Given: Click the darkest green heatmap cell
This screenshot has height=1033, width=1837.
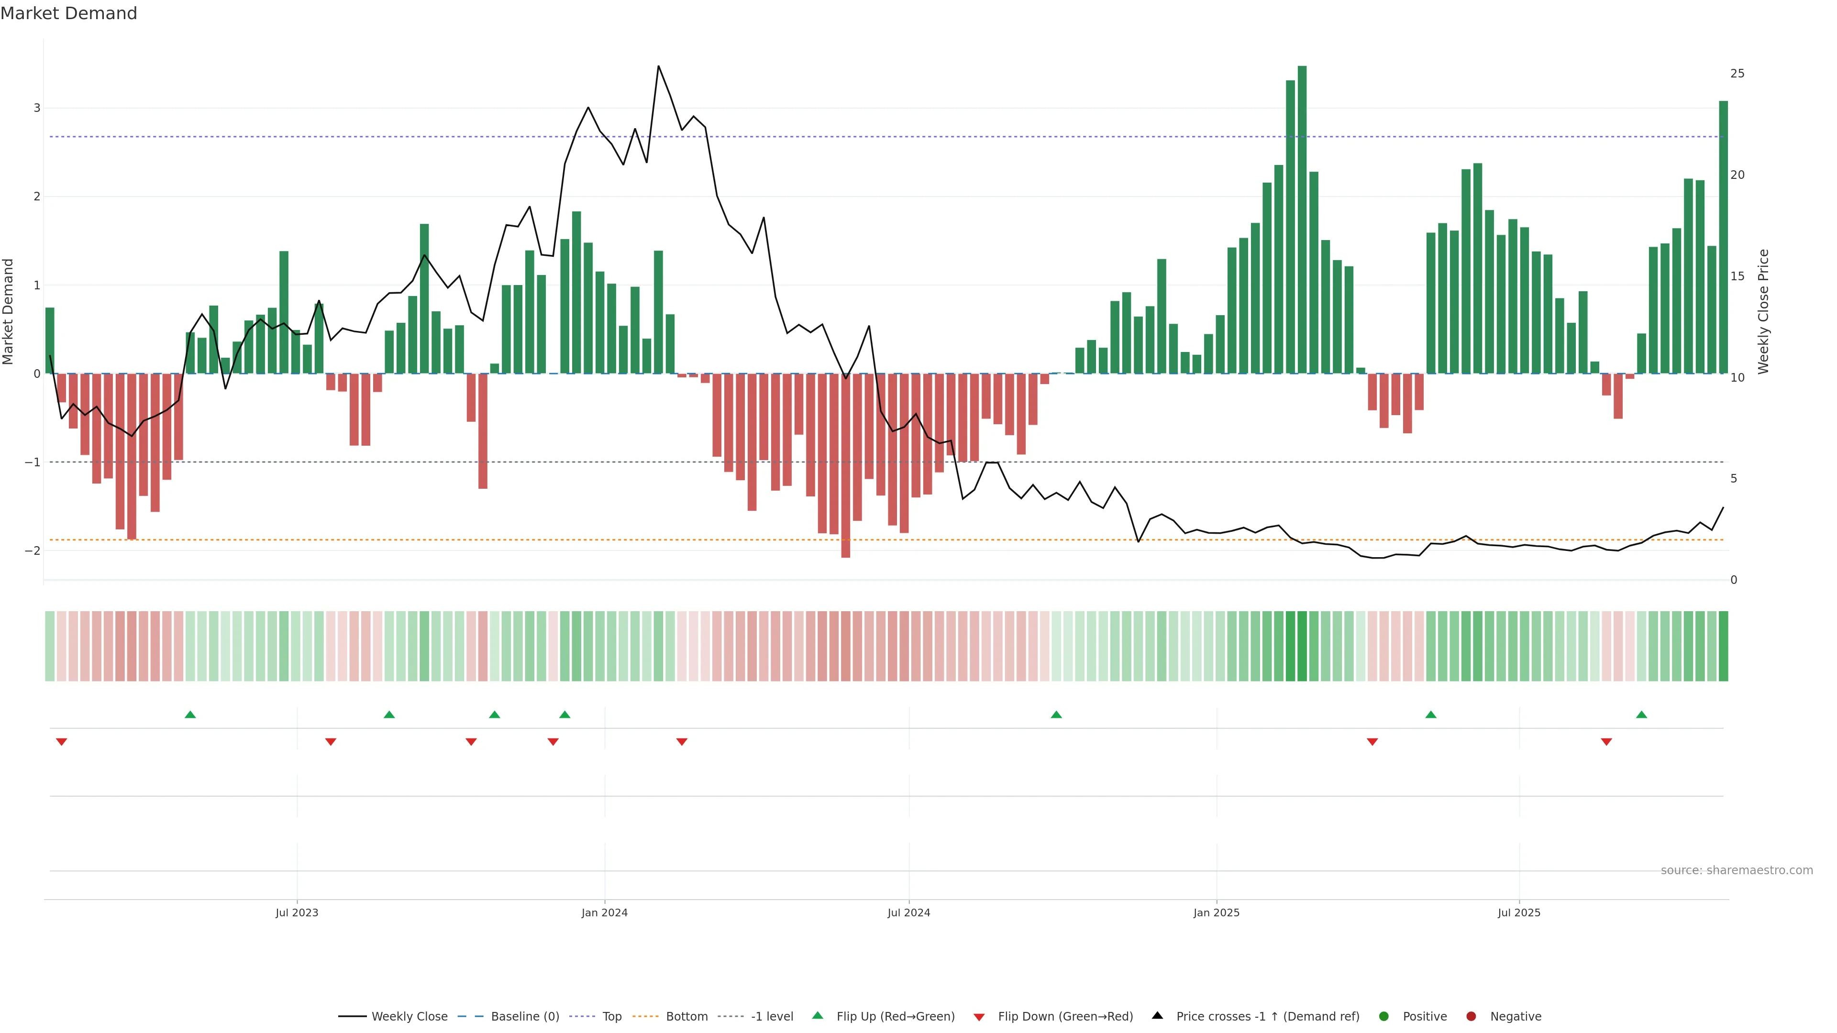Looking at the screenshot, I should [1302, 646].
